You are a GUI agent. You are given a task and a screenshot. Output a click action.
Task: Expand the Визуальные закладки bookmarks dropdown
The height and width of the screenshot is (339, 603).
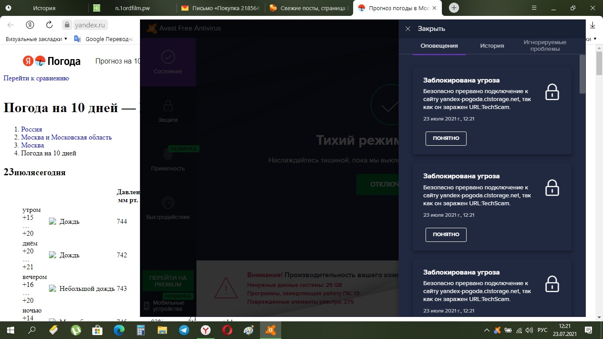[36, 39]
